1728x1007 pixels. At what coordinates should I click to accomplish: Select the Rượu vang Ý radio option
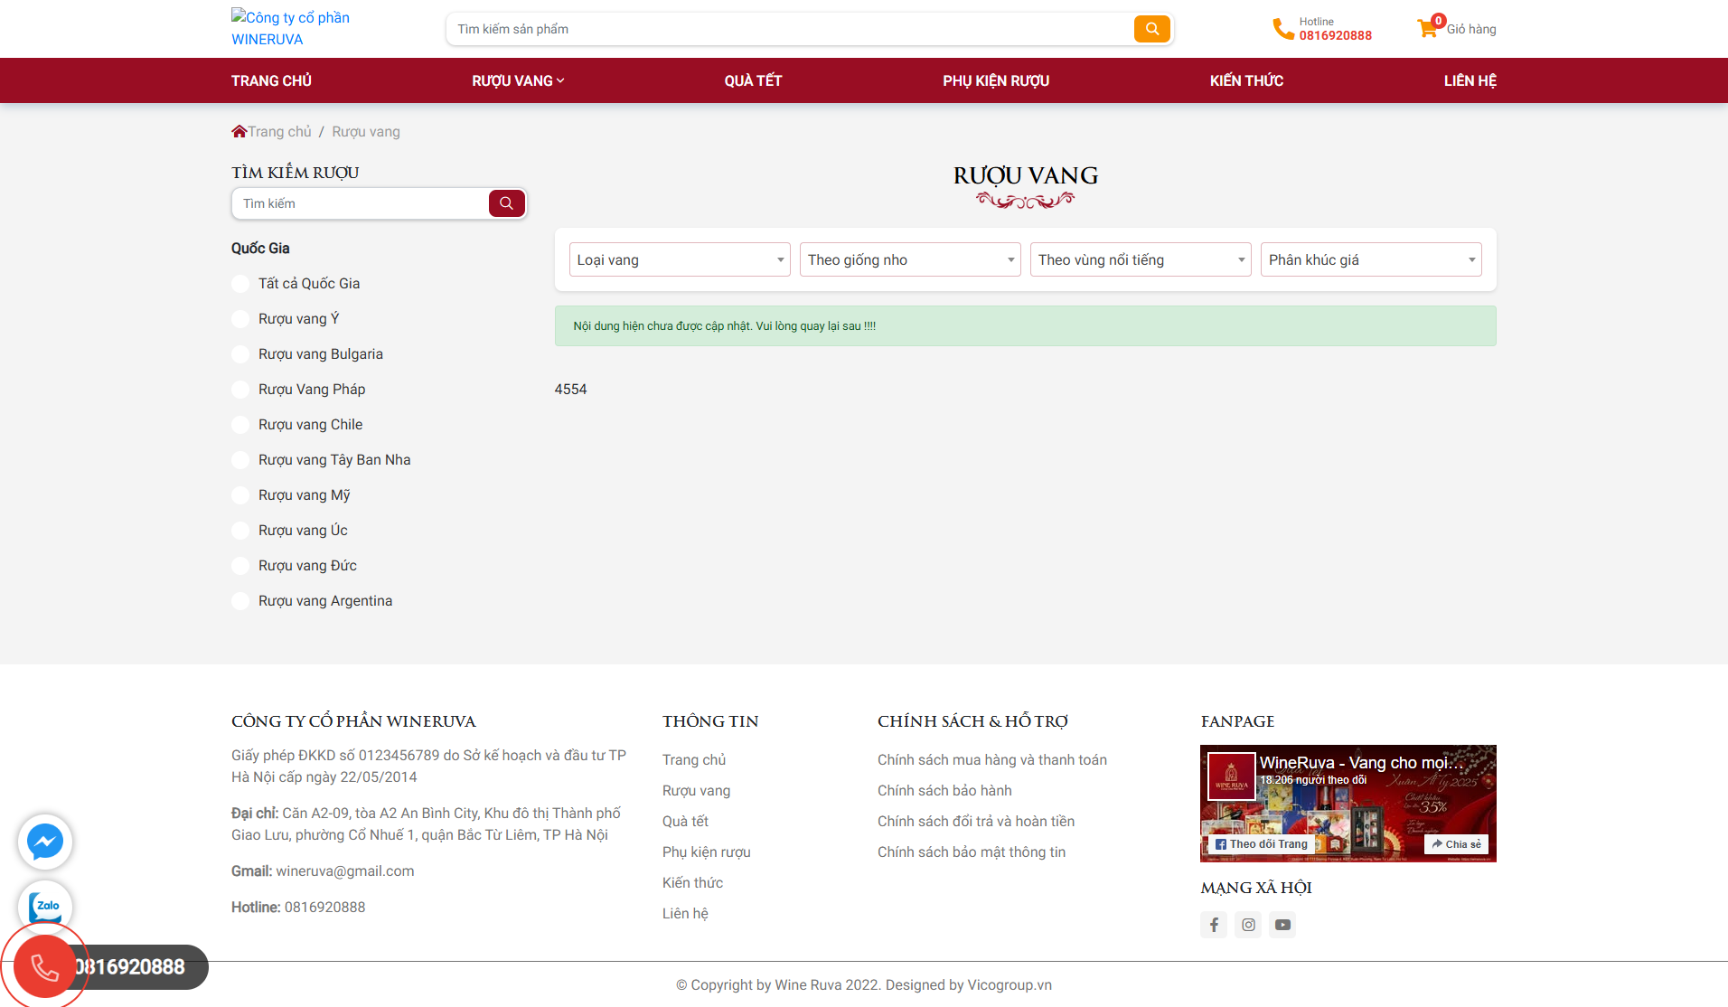pos(240,319)
